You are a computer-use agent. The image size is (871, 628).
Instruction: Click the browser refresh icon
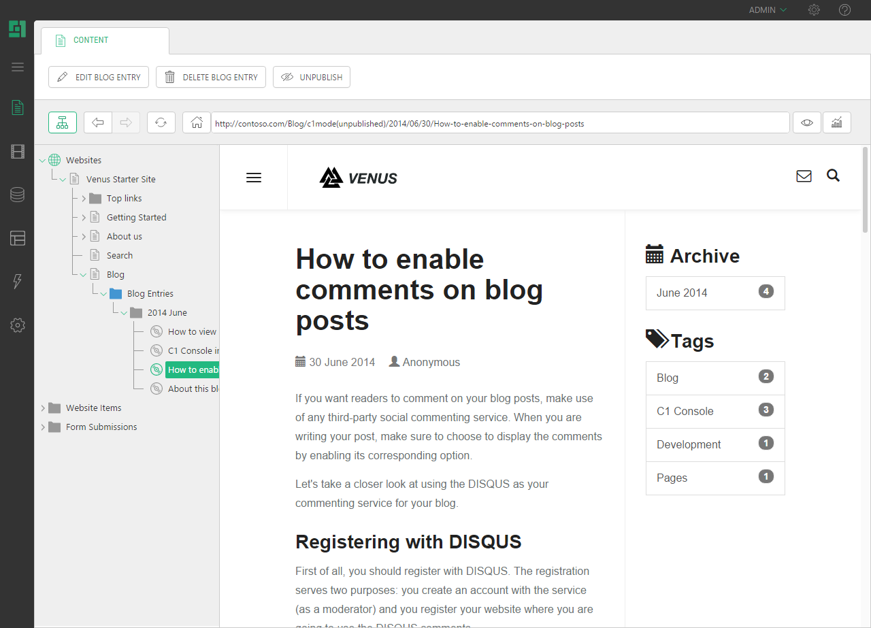tap(161, 122)
